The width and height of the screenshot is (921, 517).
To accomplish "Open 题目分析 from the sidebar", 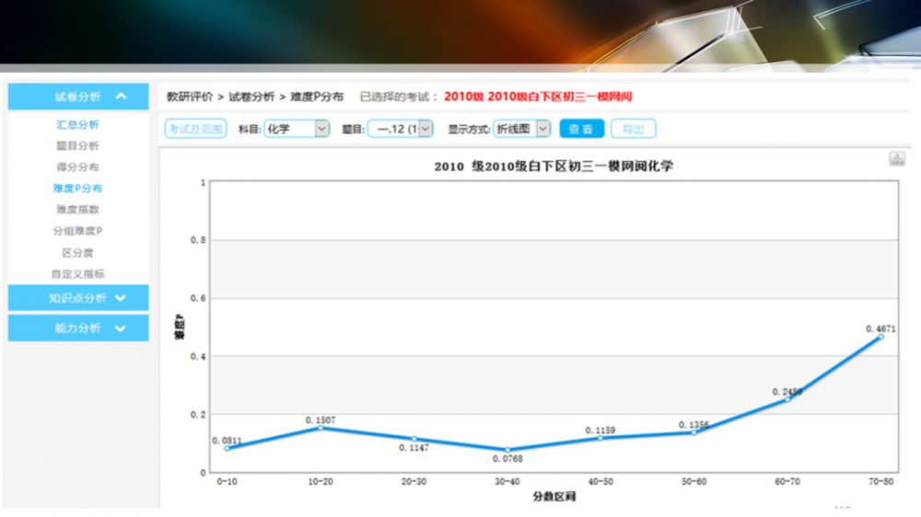I will click(77, 145).
